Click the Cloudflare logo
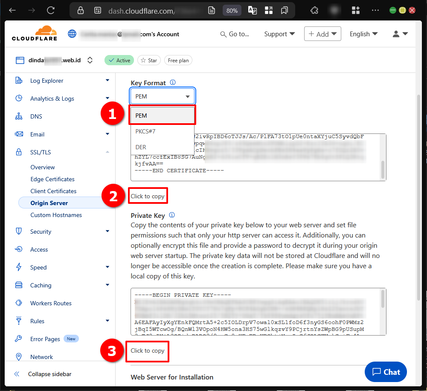The width and height of the screenshot is (427, 391). pos(35,33)
